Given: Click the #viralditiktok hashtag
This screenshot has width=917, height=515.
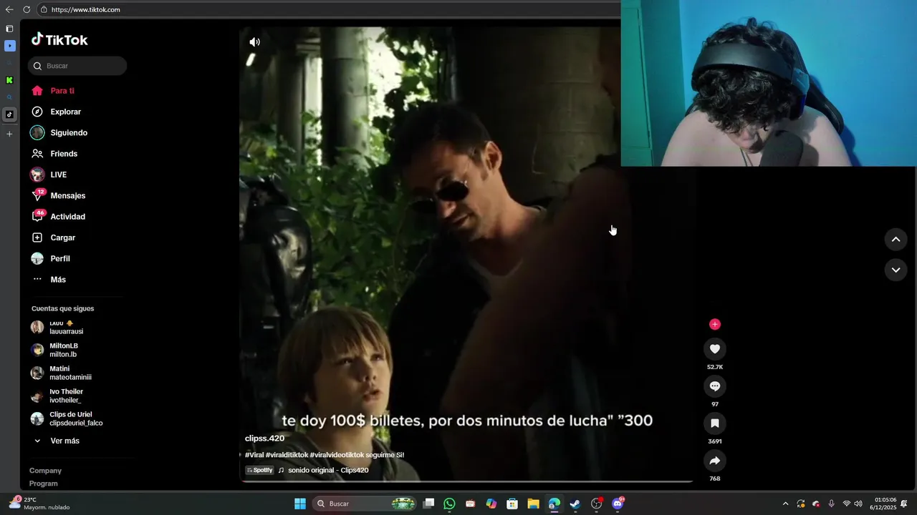Looking at the screenshot, I should pyautogui.click(x=287, y=455).
